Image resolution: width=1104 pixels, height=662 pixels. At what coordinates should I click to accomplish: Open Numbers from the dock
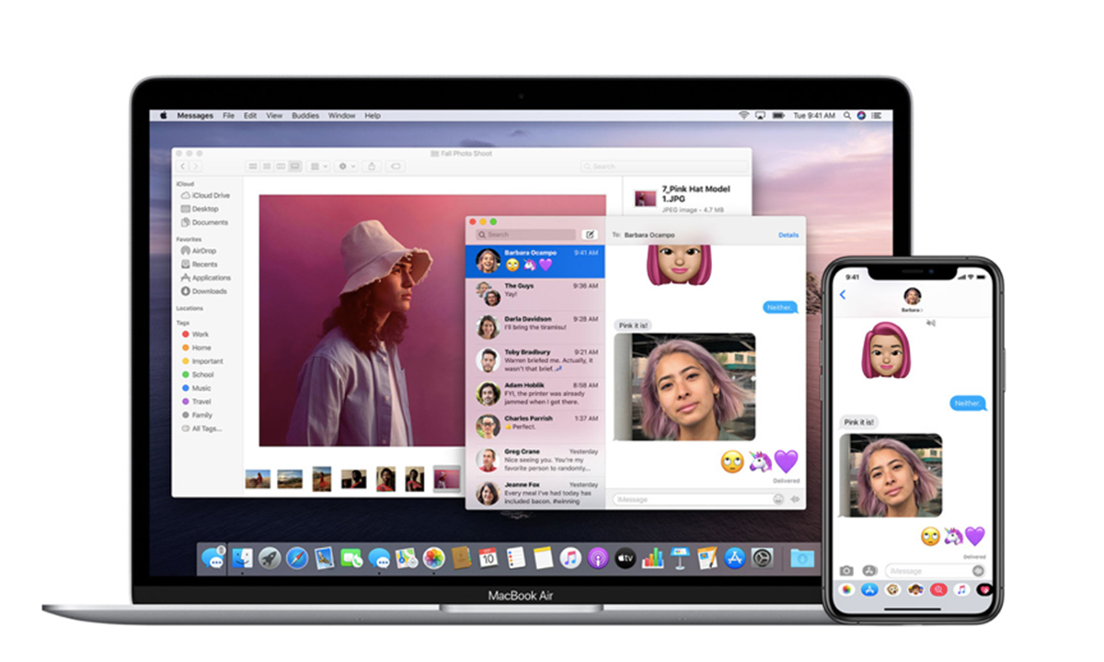pos(653,557)
